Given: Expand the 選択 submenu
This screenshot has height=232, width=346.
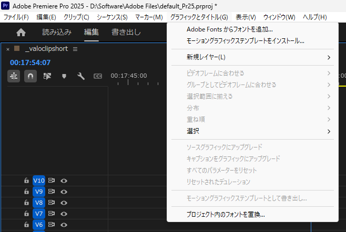Looking at the screenshot, I should (x=252, y=131).
